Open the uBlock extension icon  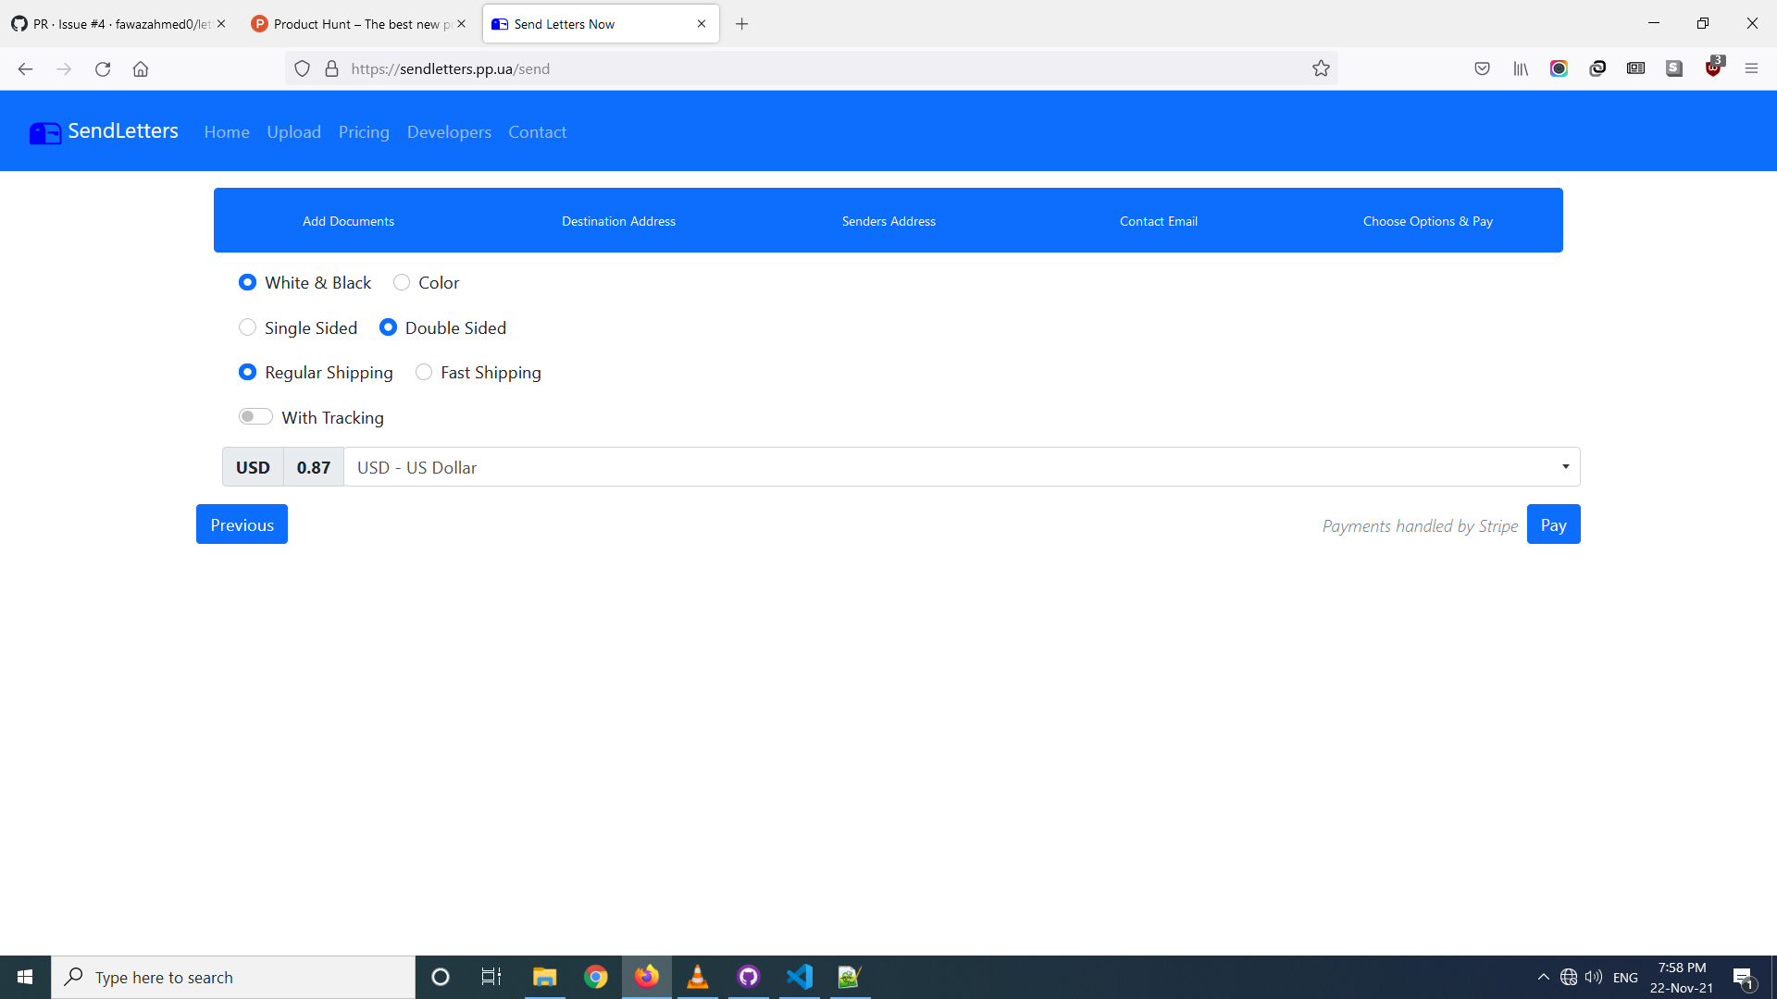(x=1713, y=68)
